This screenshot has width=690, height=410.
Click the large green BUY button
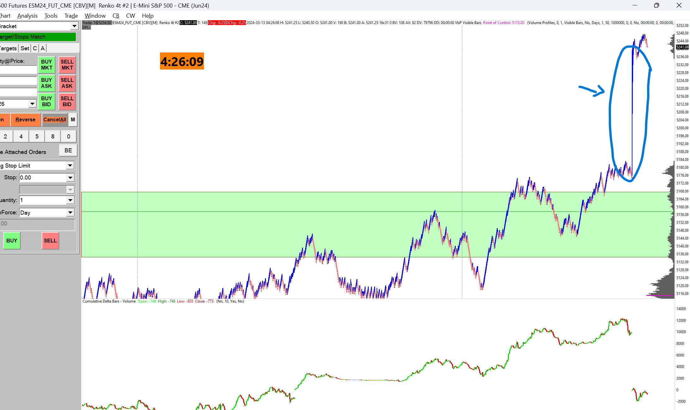click(12, 241)
